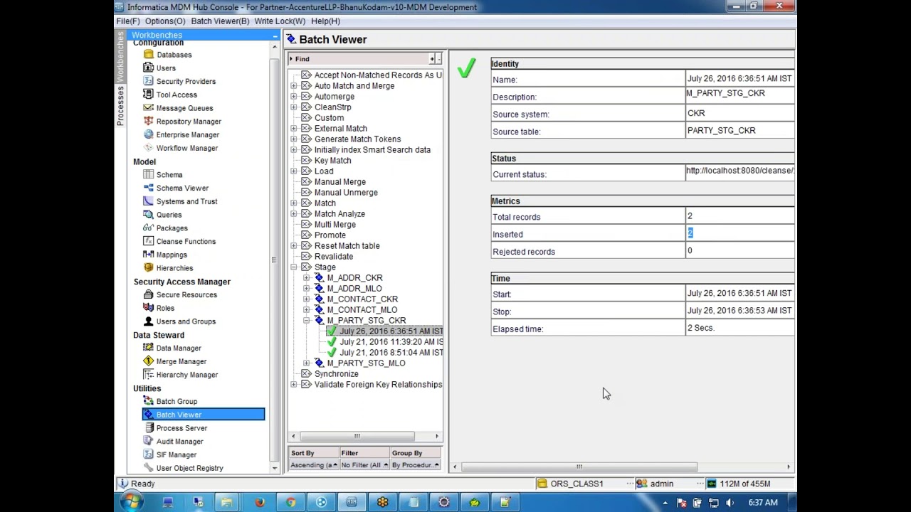Open Firefox from the taskbar
The height and width of the screenshot is (512, 911).
pyautogui.click(x=259, y=502)
